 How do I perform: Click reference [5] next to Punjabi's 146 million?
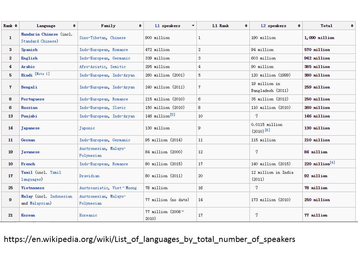point(172,115)
